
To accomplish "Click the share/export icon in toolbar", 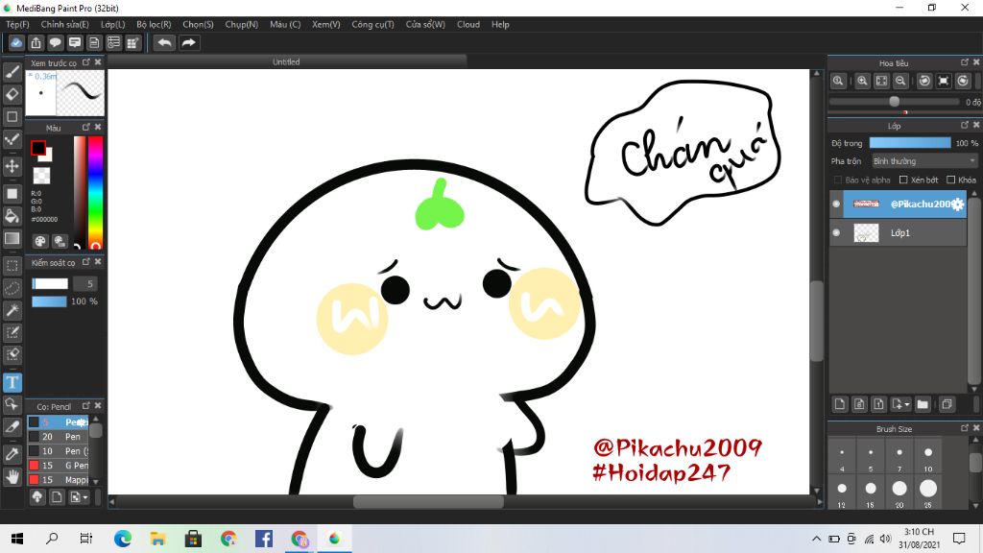I will (x=36, y=42).
